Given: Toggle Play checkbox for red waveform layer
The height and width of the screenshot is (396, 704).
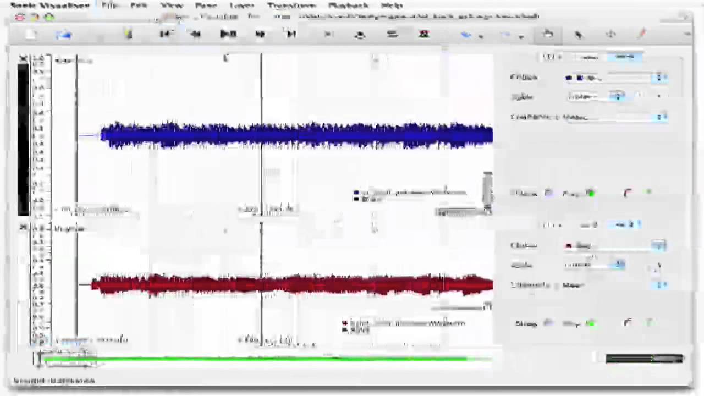Looking at the screenshot, I should 590,323.
